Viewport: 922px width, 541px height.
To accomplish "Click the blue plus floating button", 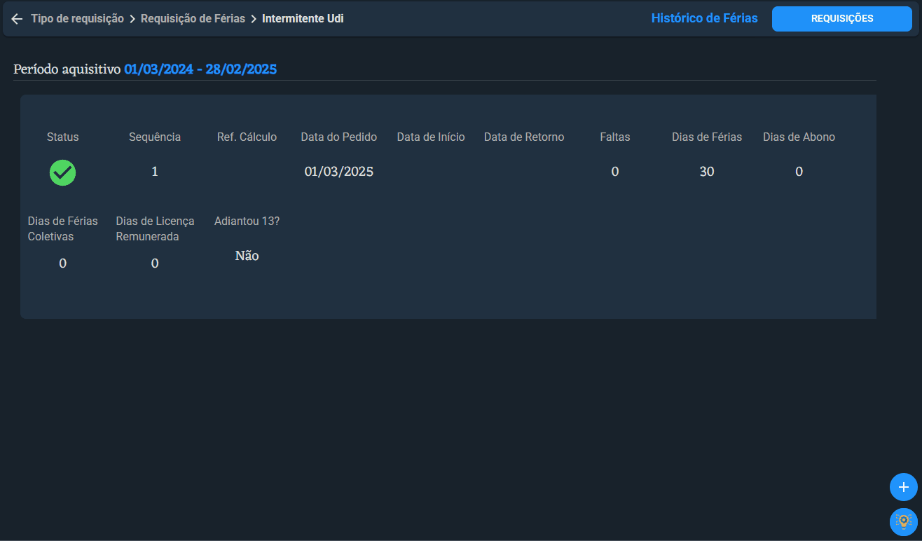I will click(x=903, y=487).
